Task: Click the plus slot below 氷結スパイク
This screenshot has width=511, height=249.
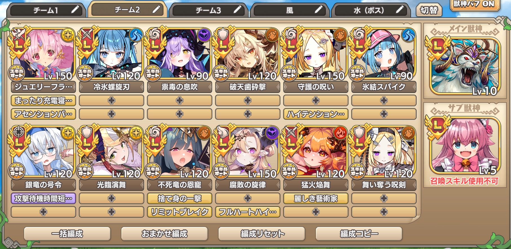Action: point(384,100)
